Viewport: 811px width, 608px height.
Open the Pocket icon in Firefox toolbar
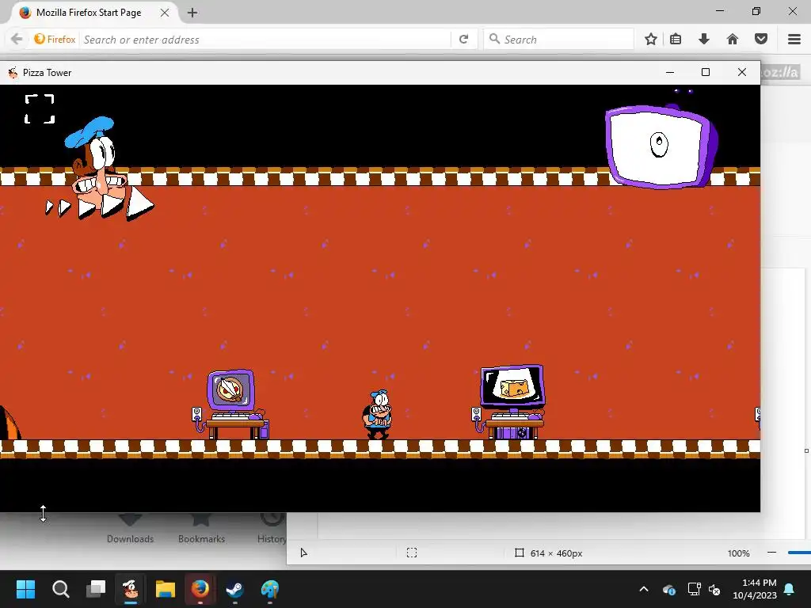pyautogui.click(x=761, y=40)
